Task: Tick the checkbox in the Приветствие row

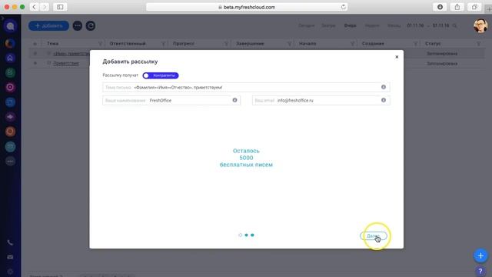Action: pos(48,63)
